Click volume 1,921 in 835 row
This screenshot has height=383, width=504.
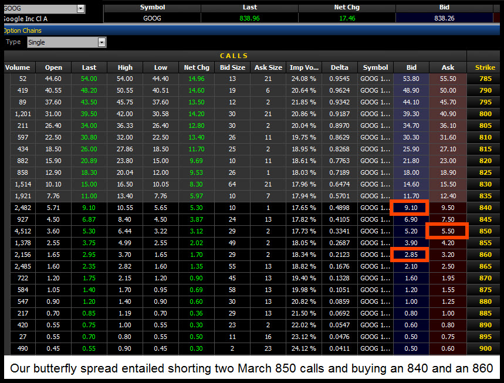coord(22,196)
